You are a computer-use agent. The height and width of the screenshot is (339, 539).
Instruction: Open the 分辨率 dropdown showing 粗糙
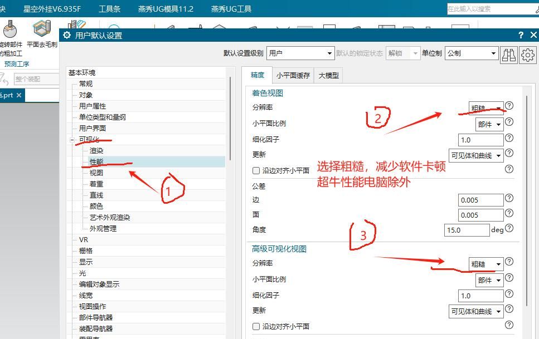[485, 107]
